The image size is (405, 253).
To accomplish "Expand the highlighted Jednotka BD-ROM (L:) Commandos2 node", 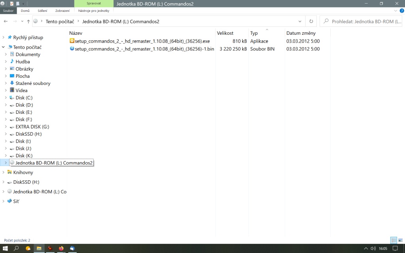I will pyautogui.click(x=6, y=163).
